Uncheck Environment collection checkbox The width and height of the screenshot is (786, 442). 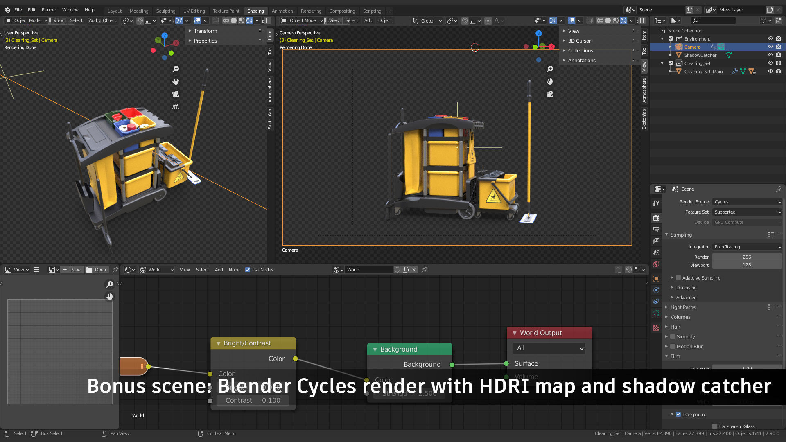coord(671,39)
